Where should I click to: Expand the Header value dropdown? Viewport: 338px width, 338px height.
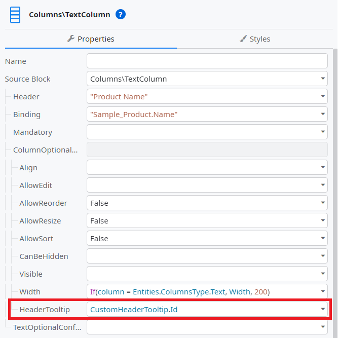pyautogui.click(x=323, y=96)
